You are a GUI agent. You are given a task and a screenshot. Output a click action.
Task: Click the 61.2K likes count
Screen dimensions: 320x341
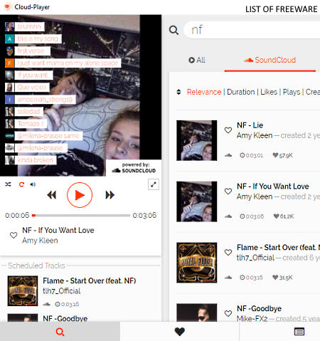pos(284,216)
